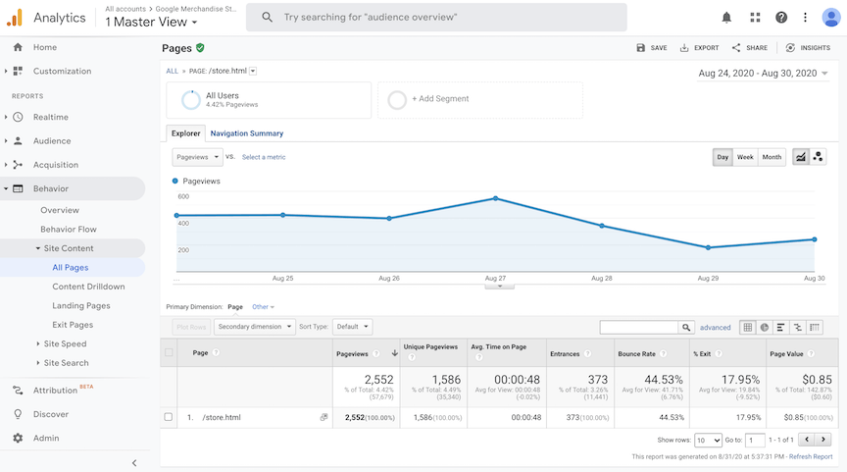847x472 pixels.
Task: Click the Admin gear icon
Action: click(x=18, y=438)
